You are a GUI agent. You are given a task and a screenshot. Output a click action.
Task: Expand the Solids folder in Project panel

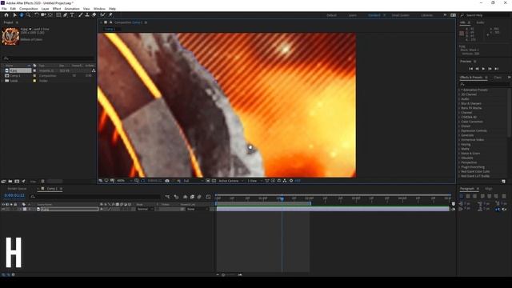click(x=2, y=81)
